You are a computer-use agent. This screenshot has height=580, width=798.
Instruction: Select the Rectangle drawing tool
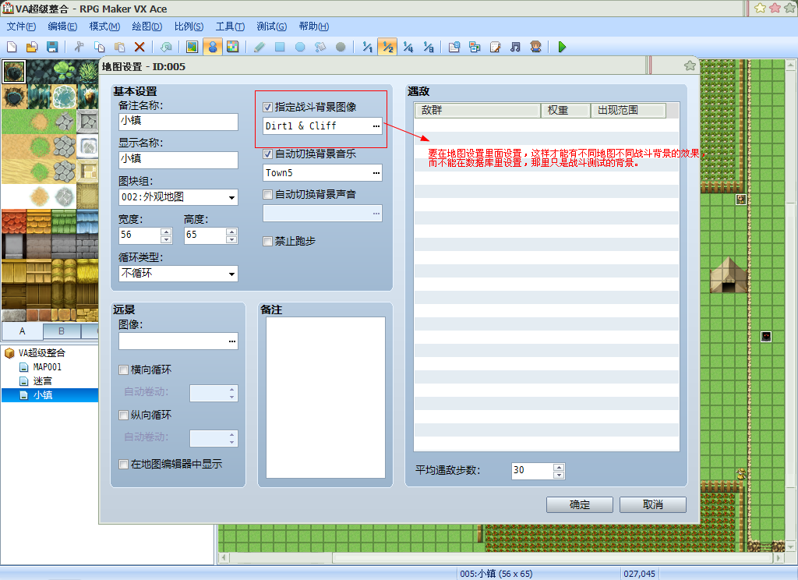pyautogui.click(x=280, y=47)
